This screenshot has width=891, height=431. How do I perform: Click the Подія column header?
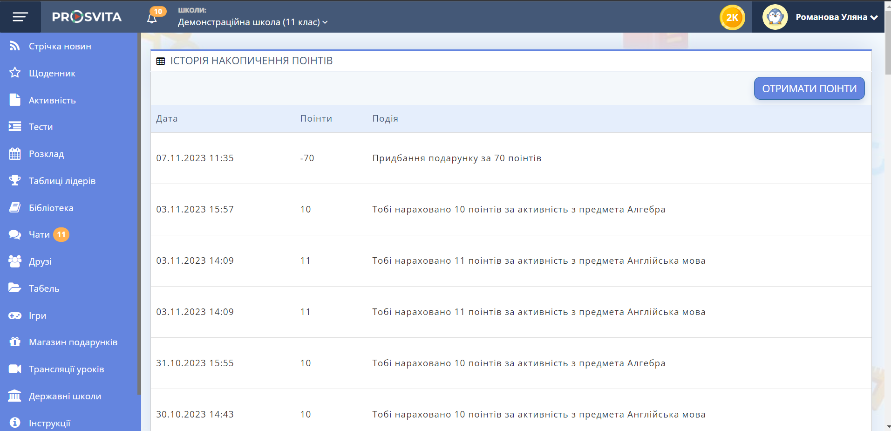click(385, 118)
